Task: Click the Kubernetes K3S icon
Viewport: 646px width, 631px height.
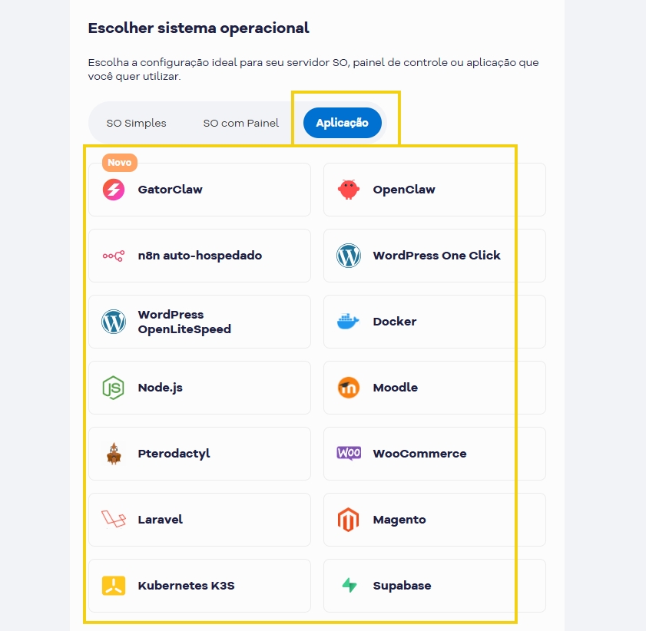Action: click(114, 585)
